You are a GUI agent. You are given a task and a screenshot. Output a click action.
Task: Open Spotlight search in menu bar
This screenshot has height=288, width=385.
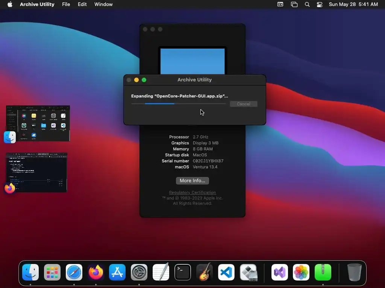coord(307,4)
